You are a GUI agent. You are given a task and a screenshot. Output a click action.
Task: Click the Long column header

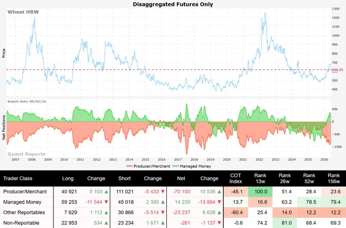click(x=68, y=178)
